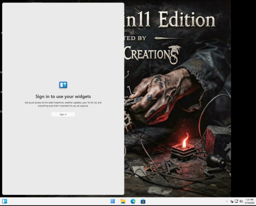Viewport: 256px width, 206px height.
Task: Launch File Explorer from the taskbar
Action: (x=123, y=201)
